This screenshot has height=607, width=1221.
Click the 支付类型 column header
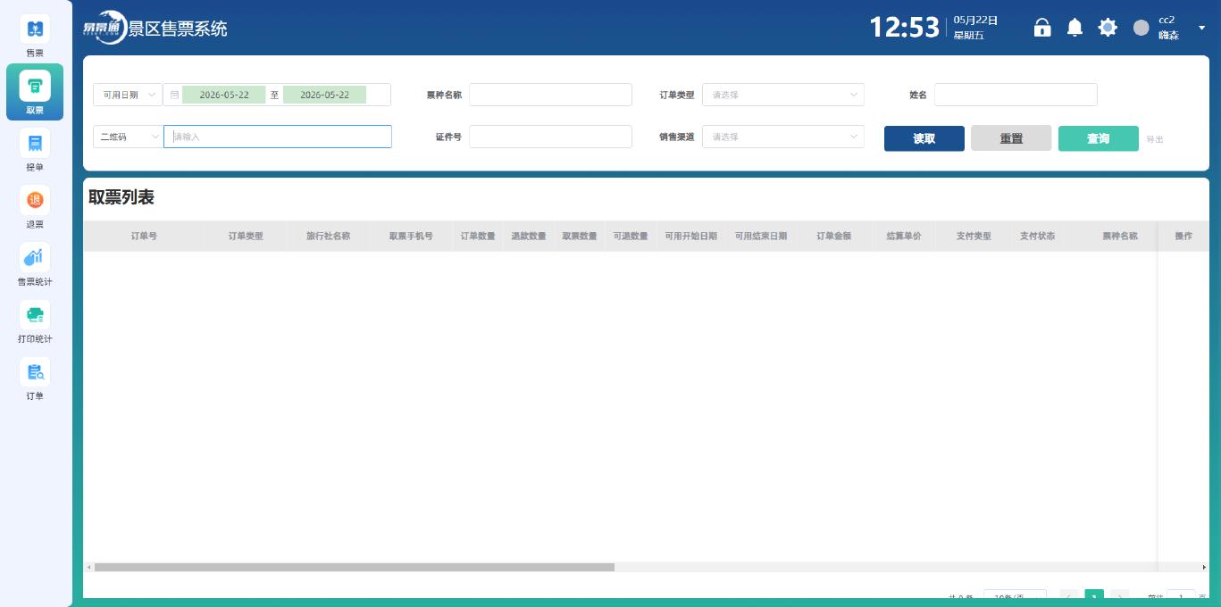pos(974,237)
